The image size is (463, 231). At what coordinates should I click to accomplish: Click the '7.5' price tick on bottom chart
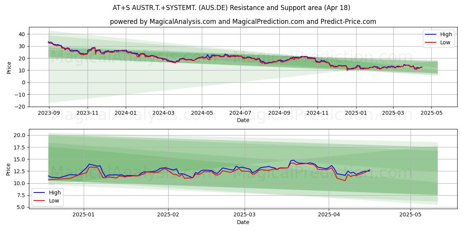pos(21,196)
